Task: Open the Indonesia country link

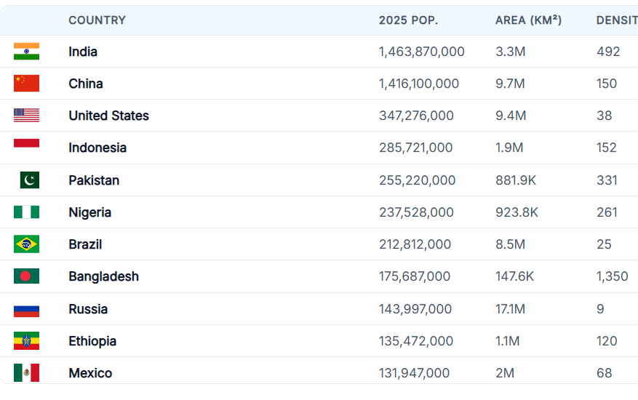Action: [97, 148]
